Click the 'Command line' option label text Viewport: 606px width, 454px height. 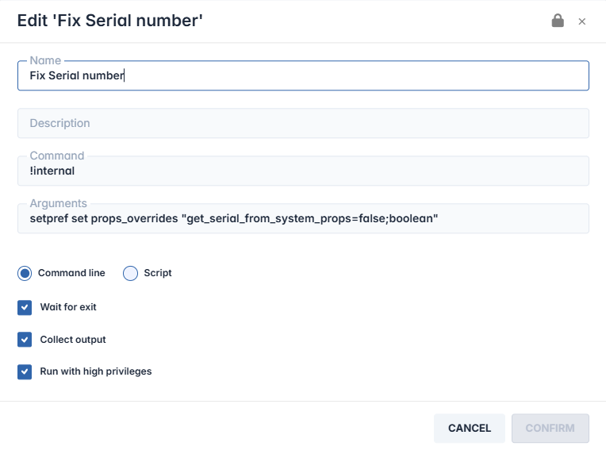[x=71, y=273]
